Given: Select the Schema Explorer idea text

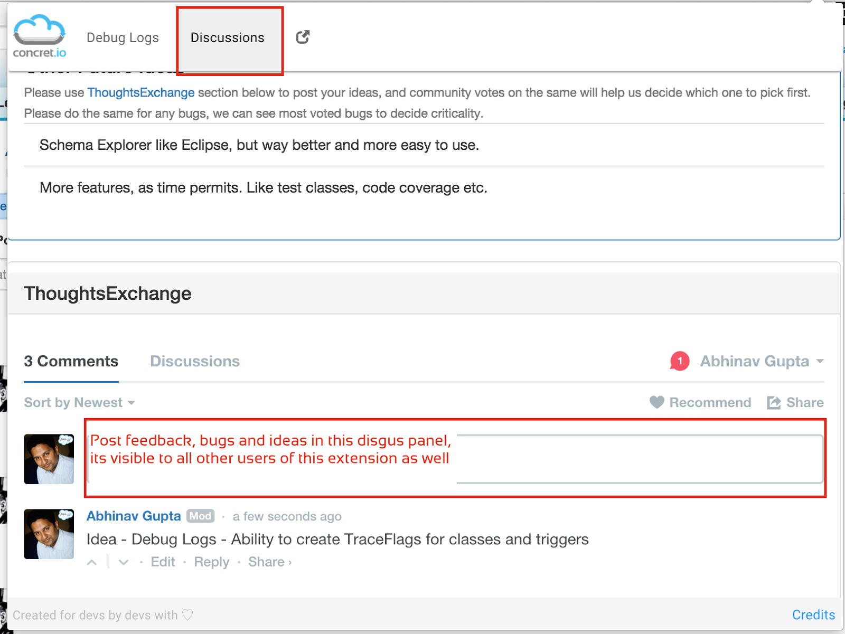Looking at the screenshot, I should (259, 145).
